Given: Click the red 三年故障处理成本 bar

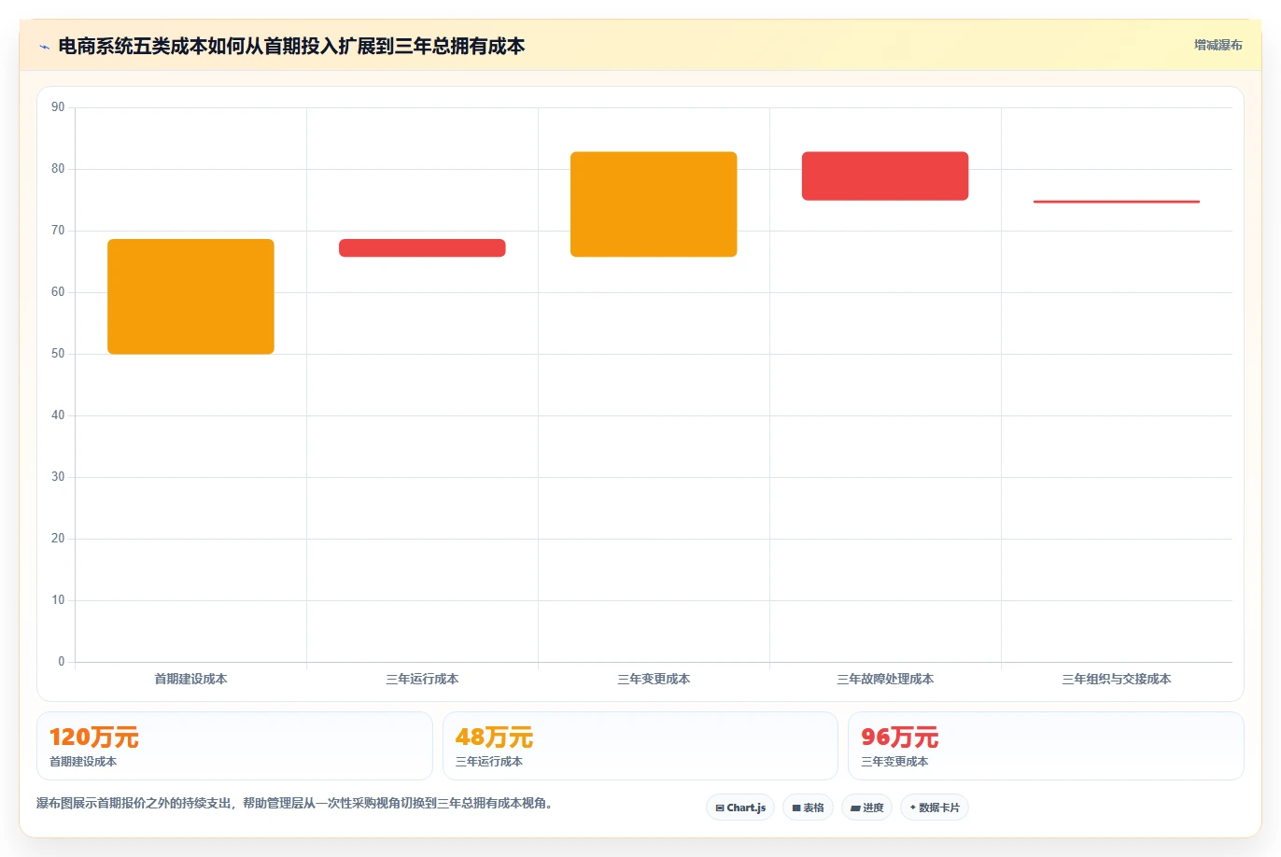Looking at the screenshot, I should [x=885, y=176].
